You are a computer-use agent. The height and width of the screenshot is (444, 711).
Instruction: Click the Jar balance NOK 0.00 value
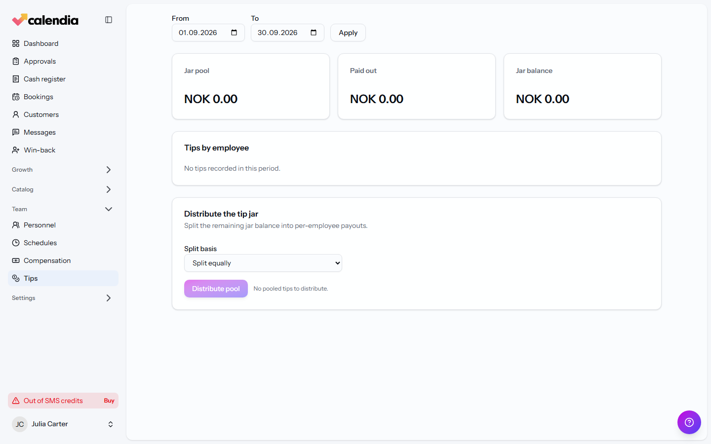[x=543, y=99]
